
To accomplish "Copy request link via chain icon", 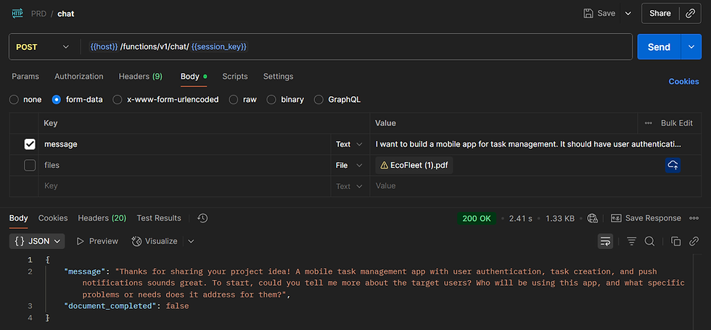I will tap(690, 14).
